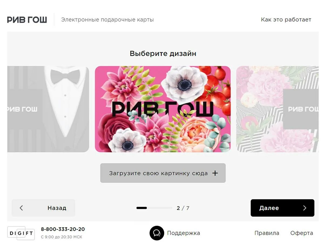Click the DIGIFT logo in footer

click(21, 233)
